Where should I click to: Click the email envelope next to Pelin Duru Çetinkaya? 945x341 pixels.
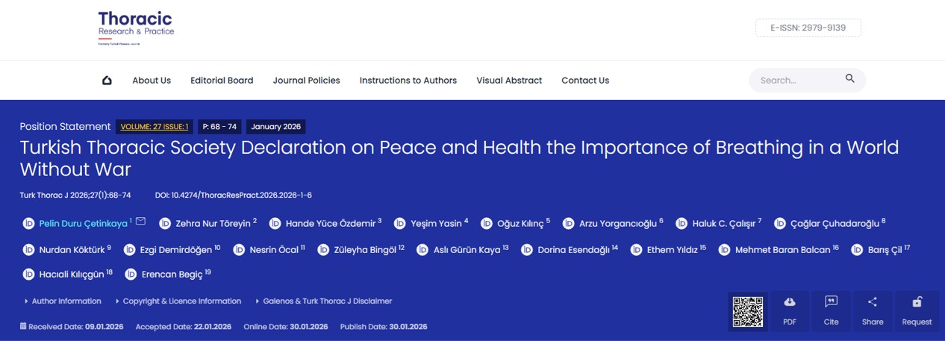pos(140,222)
